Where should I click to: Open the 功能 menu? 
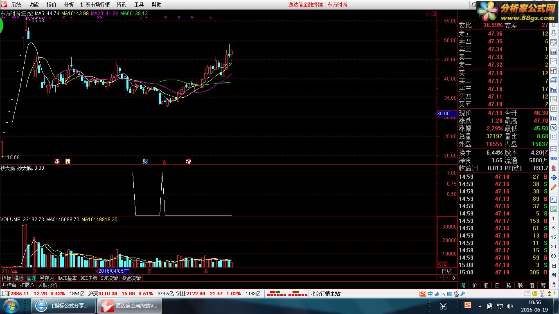click(x=34, y=4)
